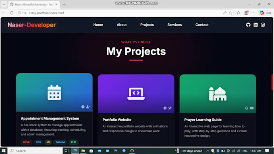Click the laptop code icon on Portfolio card
Screen dimensions: 274x154
click(136, 94)
